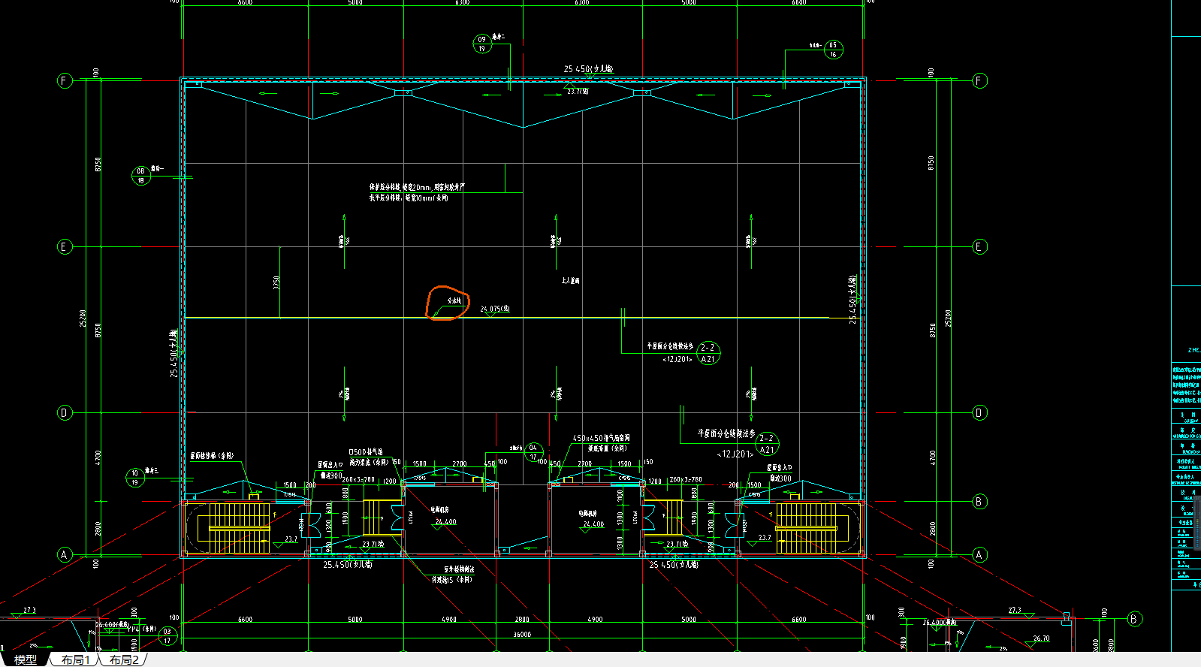This screenshot has width=1201, height=667.
Task: Select the 10/19 detail callout bubble
Action: point(135,478)
